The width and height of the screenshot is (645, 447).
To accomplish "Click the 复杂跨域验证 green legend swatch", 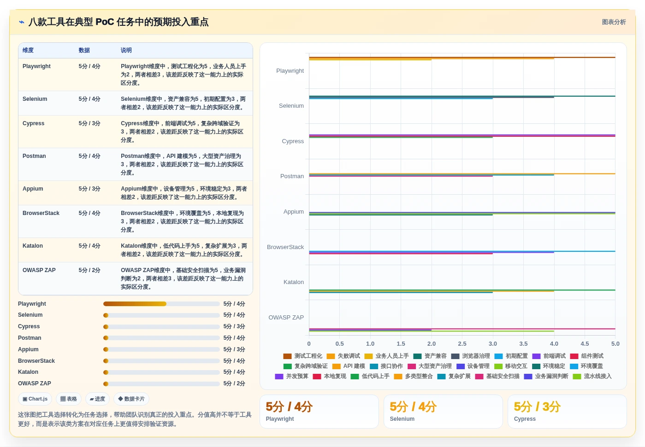I will pos(287,366).
